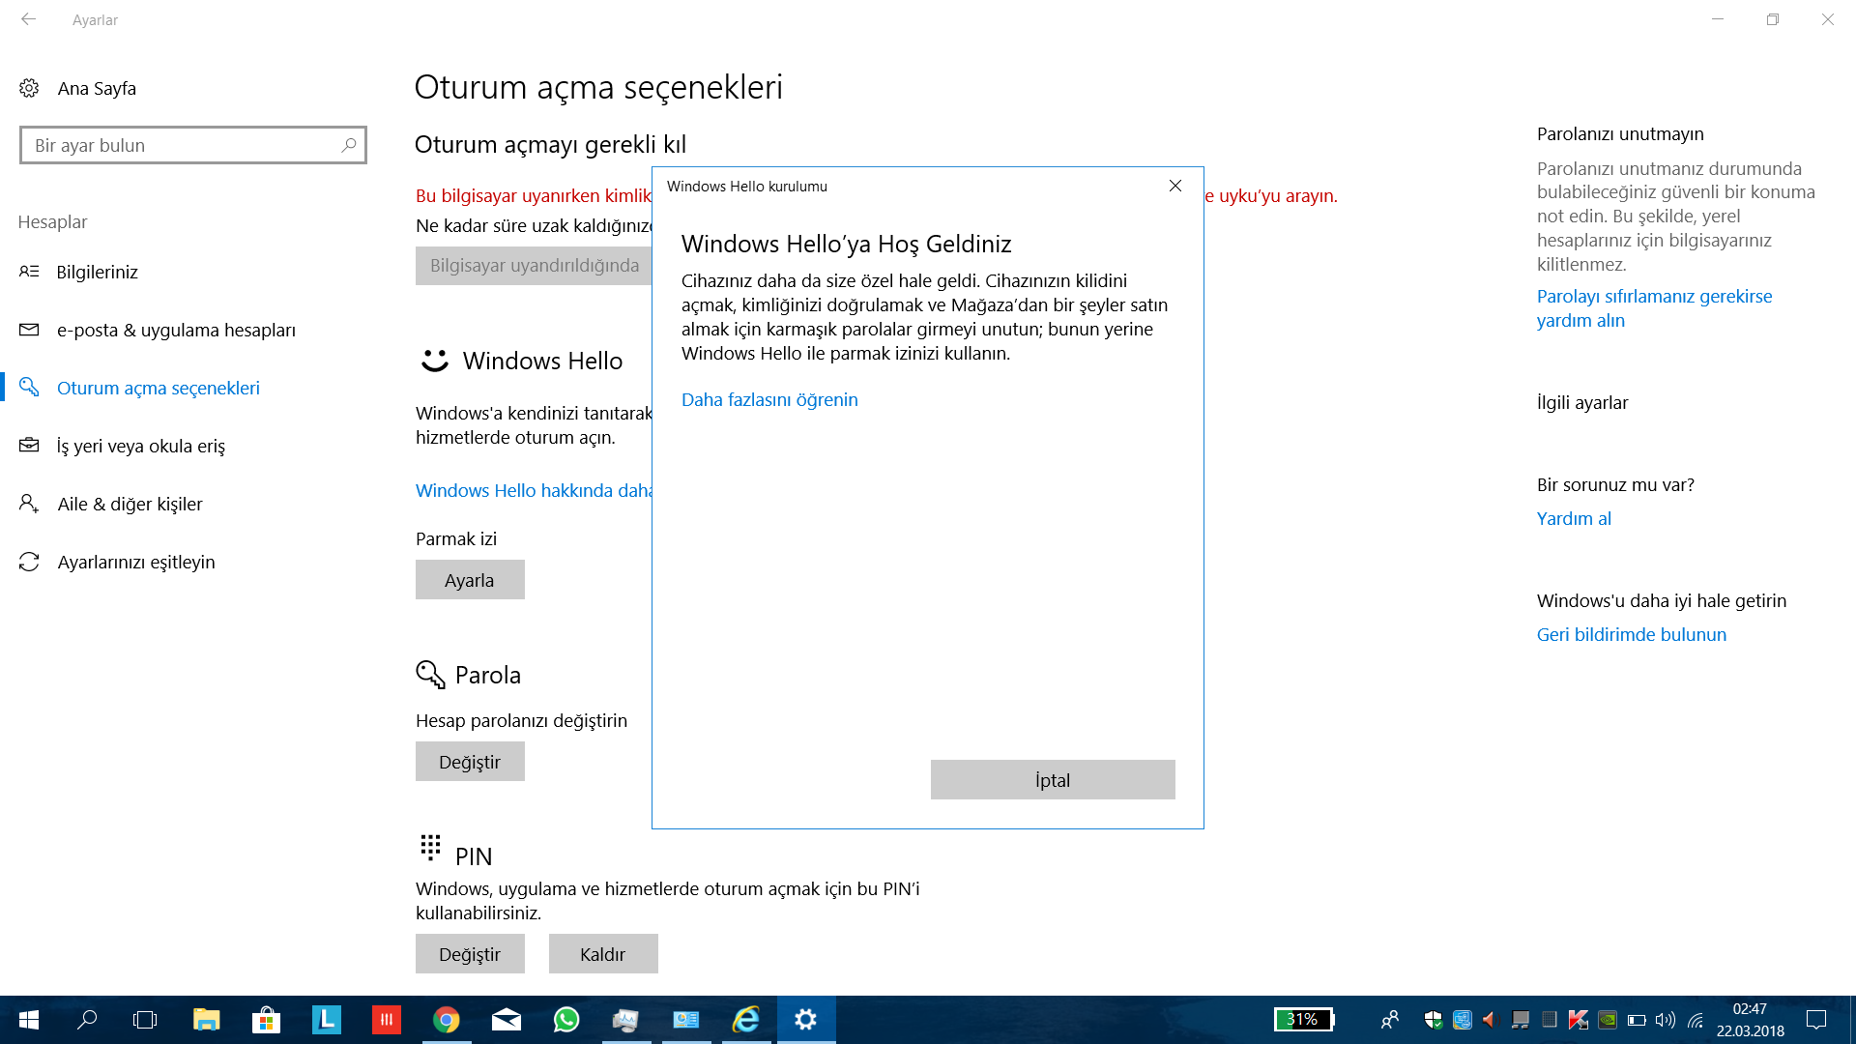
Task: Open the Bilgileriniz settings page
Action: (x=97, y=272)
